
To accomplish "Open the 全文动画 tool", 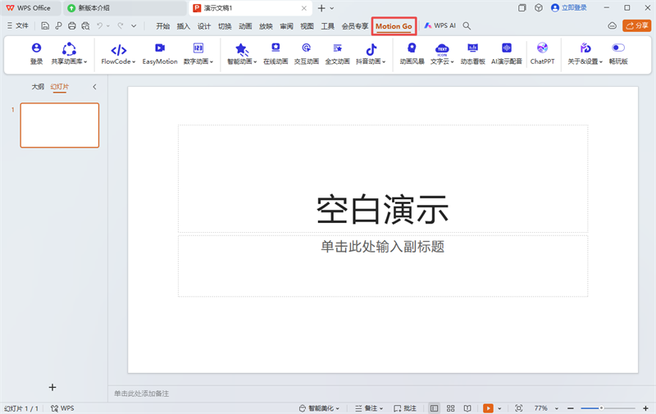I will pyautogui.click(x=337, y=54).
